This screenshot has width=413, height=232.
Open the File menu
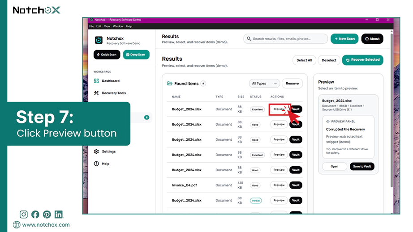tap(91, 26)
